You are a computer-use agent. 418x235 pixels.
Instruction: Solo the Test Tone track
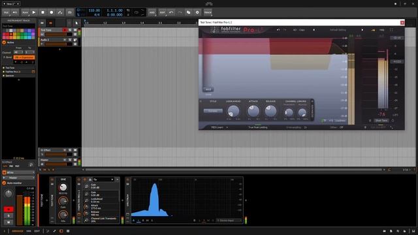click(x=70, y=30)
